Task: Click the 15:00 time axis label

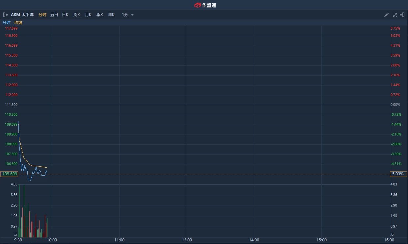Action: pos(322,240)
